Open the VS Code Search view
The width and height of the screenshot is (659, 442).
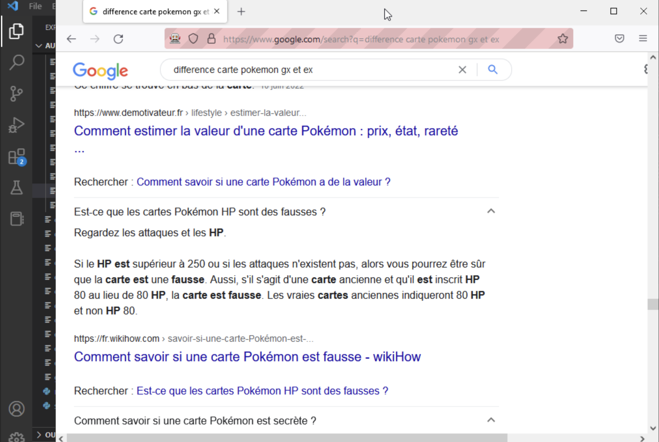point(16,62)
